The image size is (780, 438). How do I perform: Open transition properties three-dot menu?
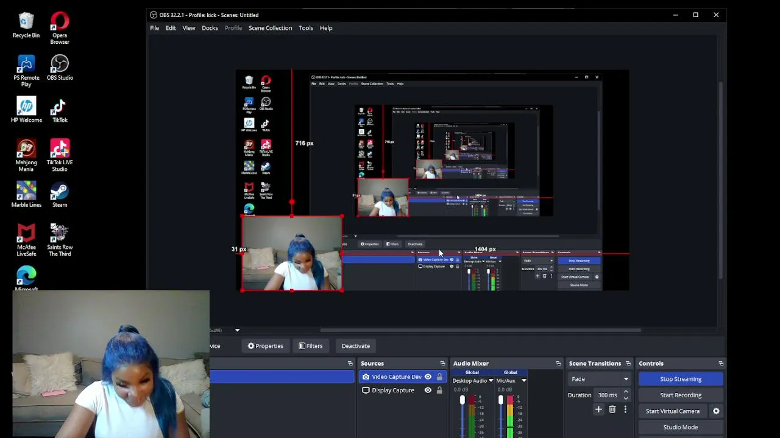pyautogui.click(x=625, y=409)
